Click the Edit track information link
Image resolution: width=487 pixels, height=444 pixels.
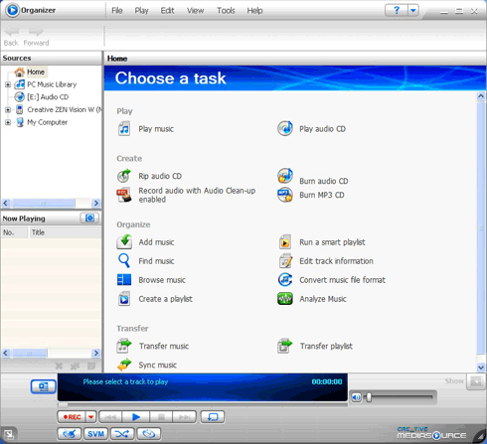click(x=336, y=261)
